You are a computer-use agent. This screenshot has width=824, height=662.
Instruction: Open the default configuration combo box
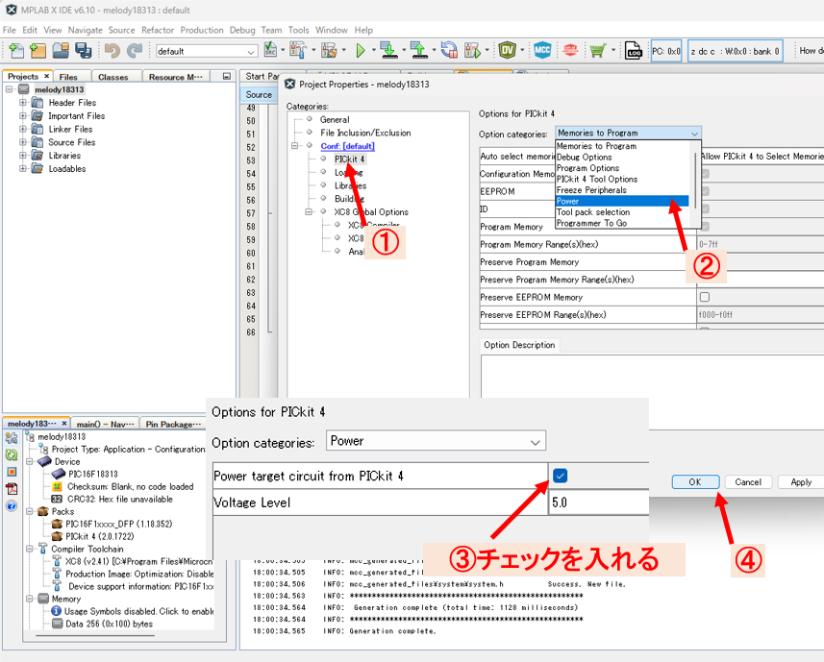[x=206, y=51]
